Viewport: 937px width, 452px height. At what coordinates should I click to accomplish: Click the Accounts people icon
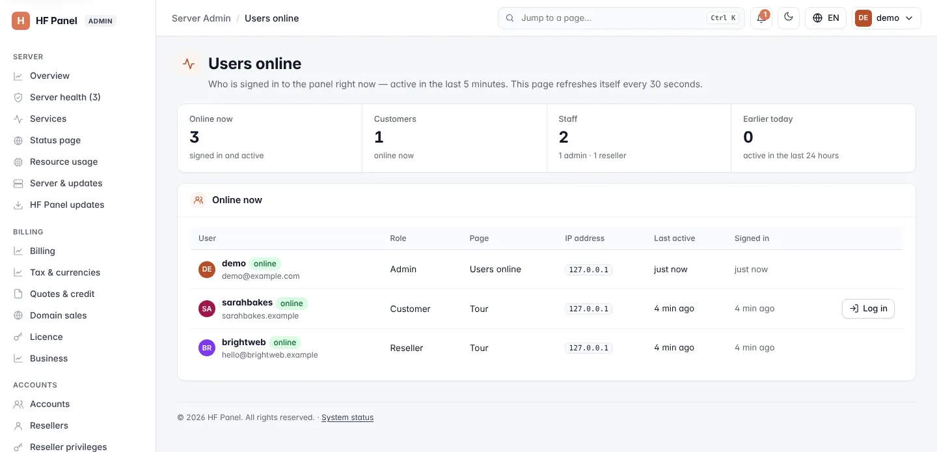(x=18, y=404)
